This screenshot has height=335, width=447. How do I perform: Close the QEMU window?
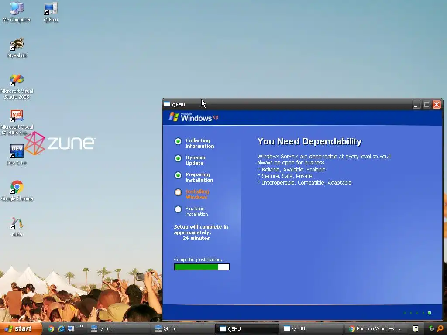click(437, 105)
